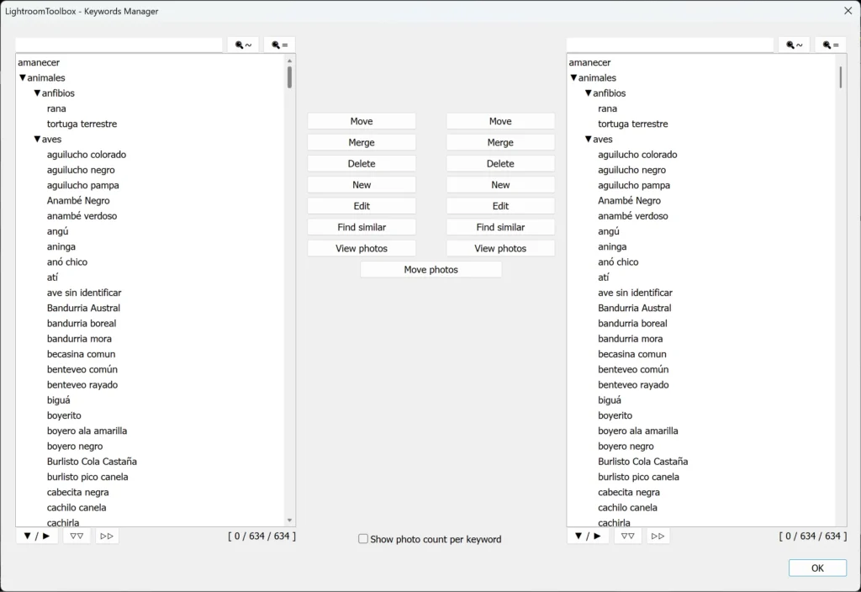Toggle expand/collapse button below left list

37,536
